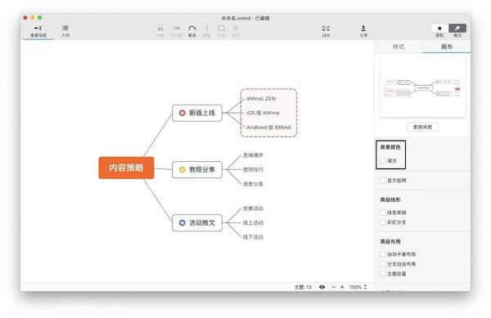Click the green full-screen window button
Screen dimensions: 491x318
pyautogui.click(x=40, y=18)
